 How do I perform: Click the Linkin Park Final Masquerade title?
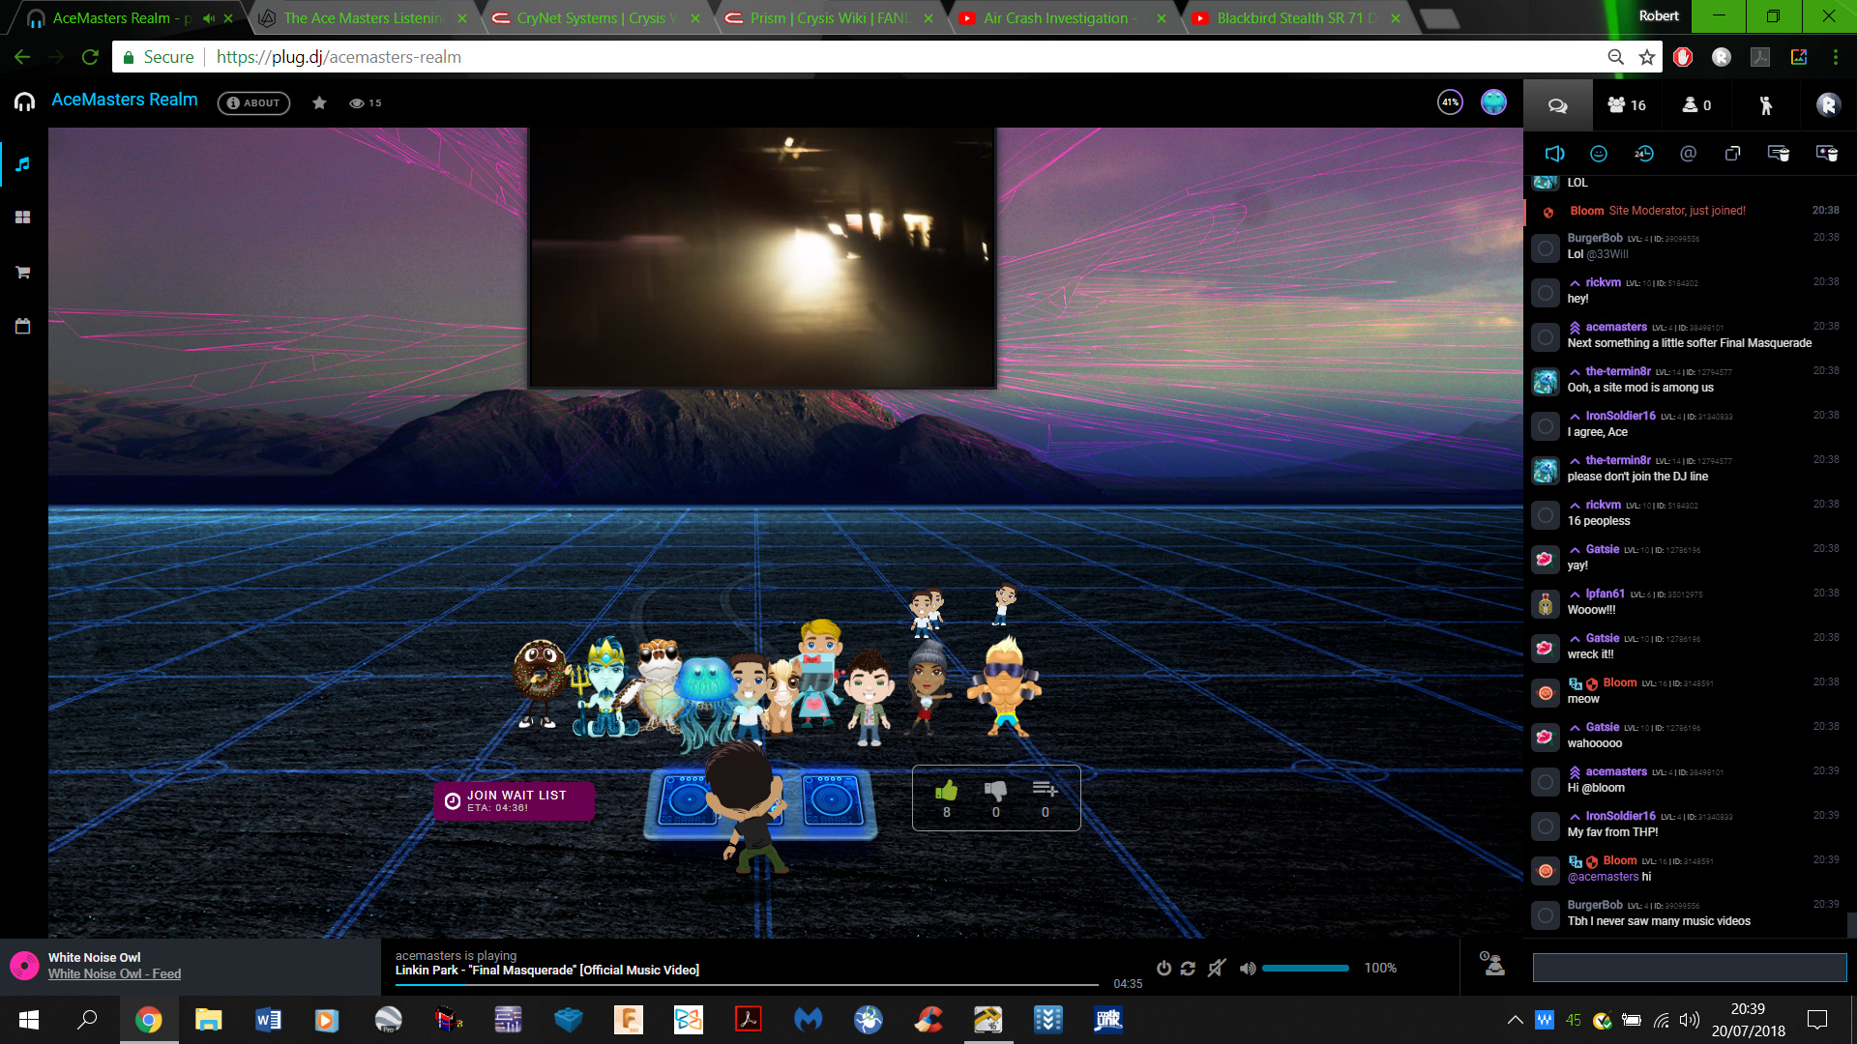pyautogui.click(x=546, y=970)
